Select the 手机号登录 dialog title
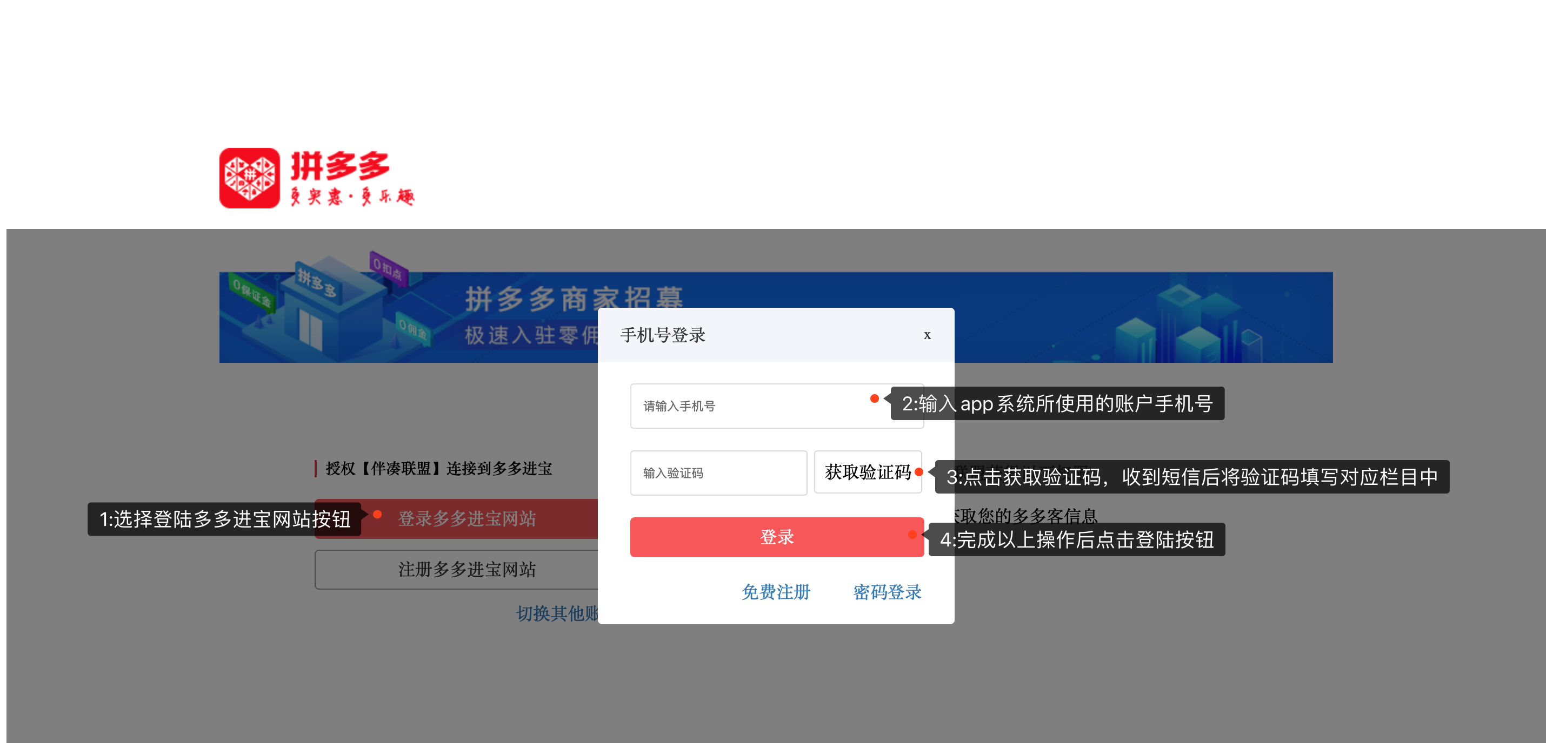The image size is (1546, 743). pyautogui.click(x=663, y=335)
